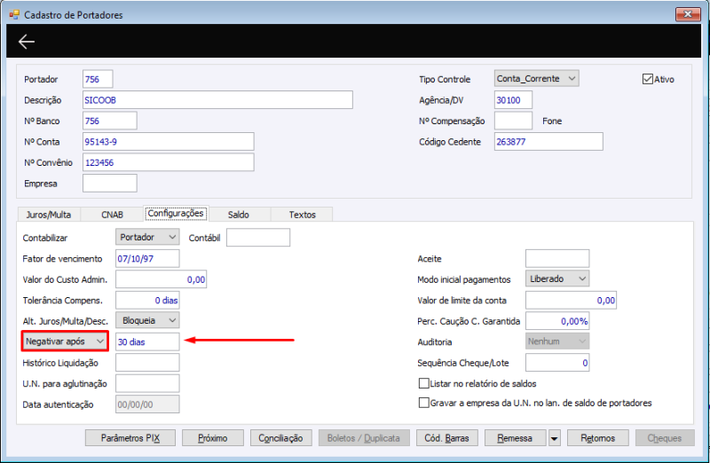The height and width of the screenshot is (463, 710).
Task: Expand the Negativar após dropdown
Action: click(65, 341)
